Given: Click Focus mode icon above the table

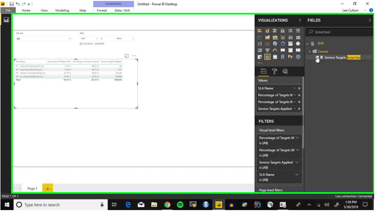Looking at the screenshot, I should [x=126, y=56].
